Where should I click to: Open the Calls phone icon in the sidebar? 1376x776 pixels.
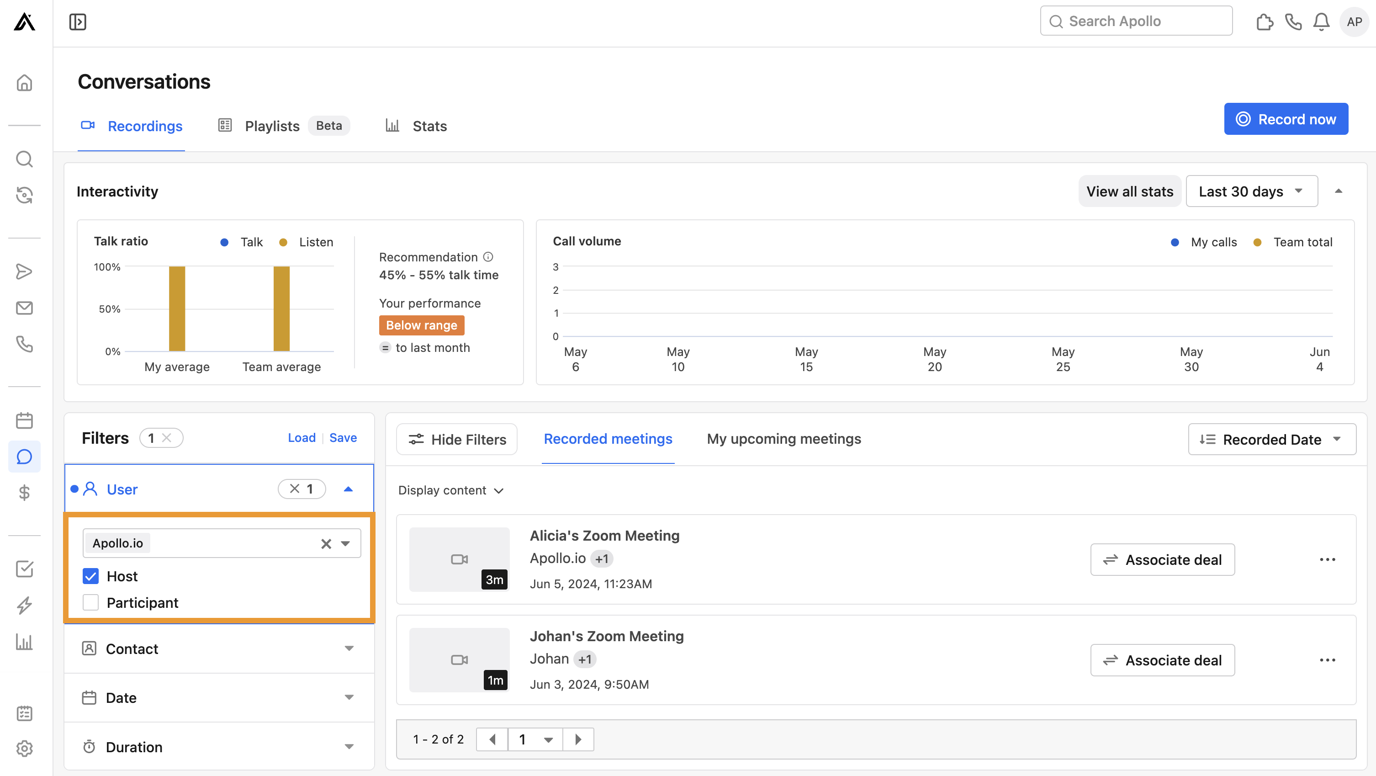[x=25, y=345]
